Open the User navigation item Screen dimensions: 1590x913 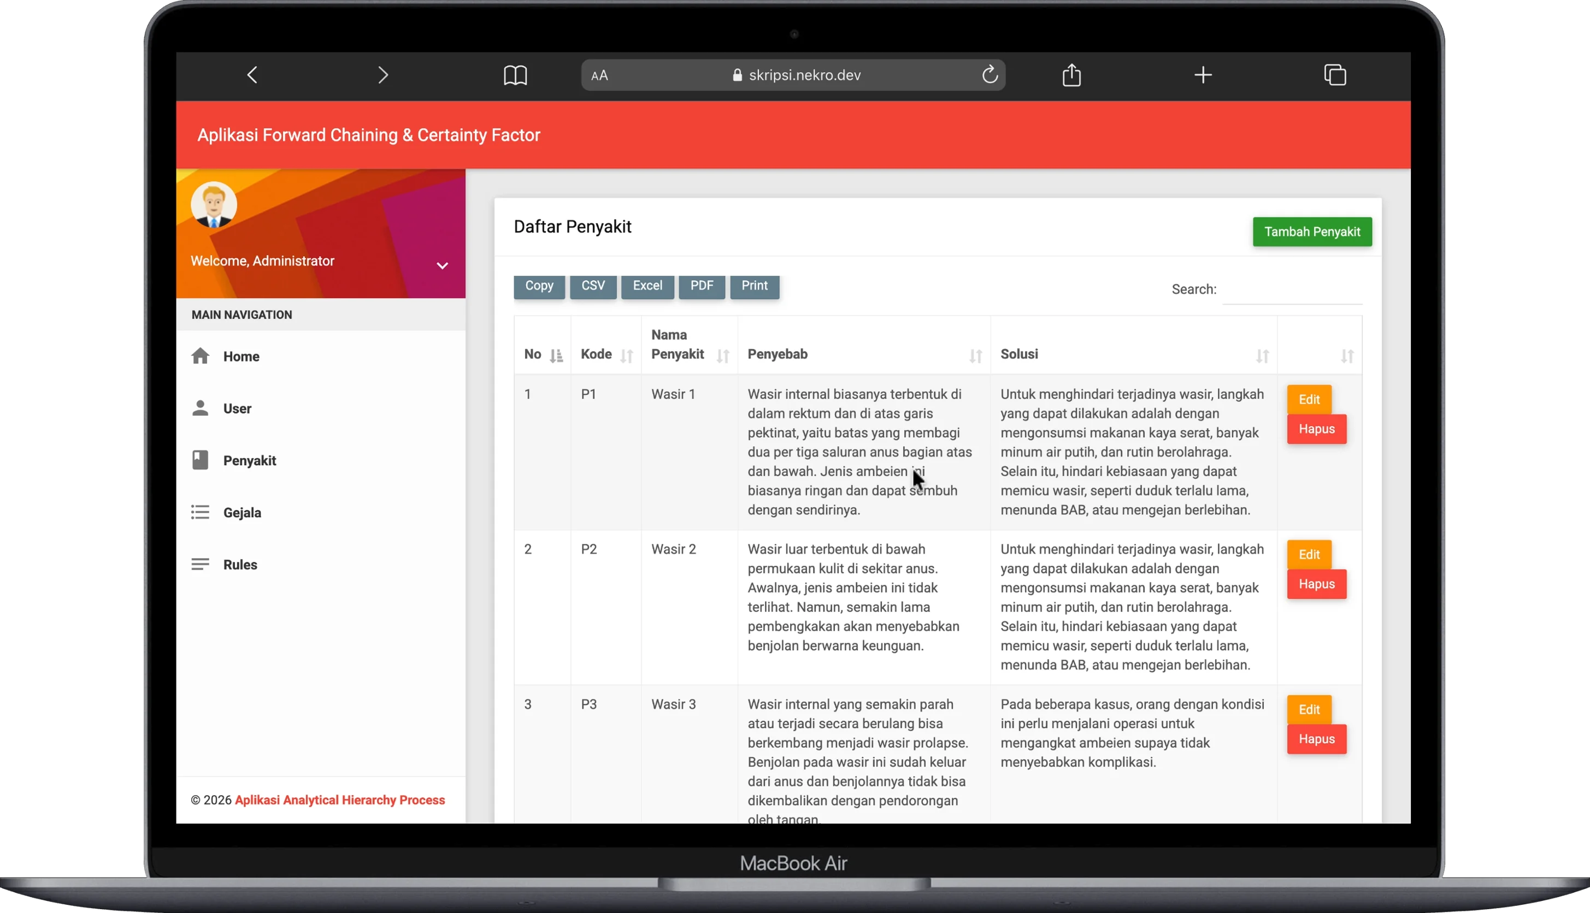321,408
